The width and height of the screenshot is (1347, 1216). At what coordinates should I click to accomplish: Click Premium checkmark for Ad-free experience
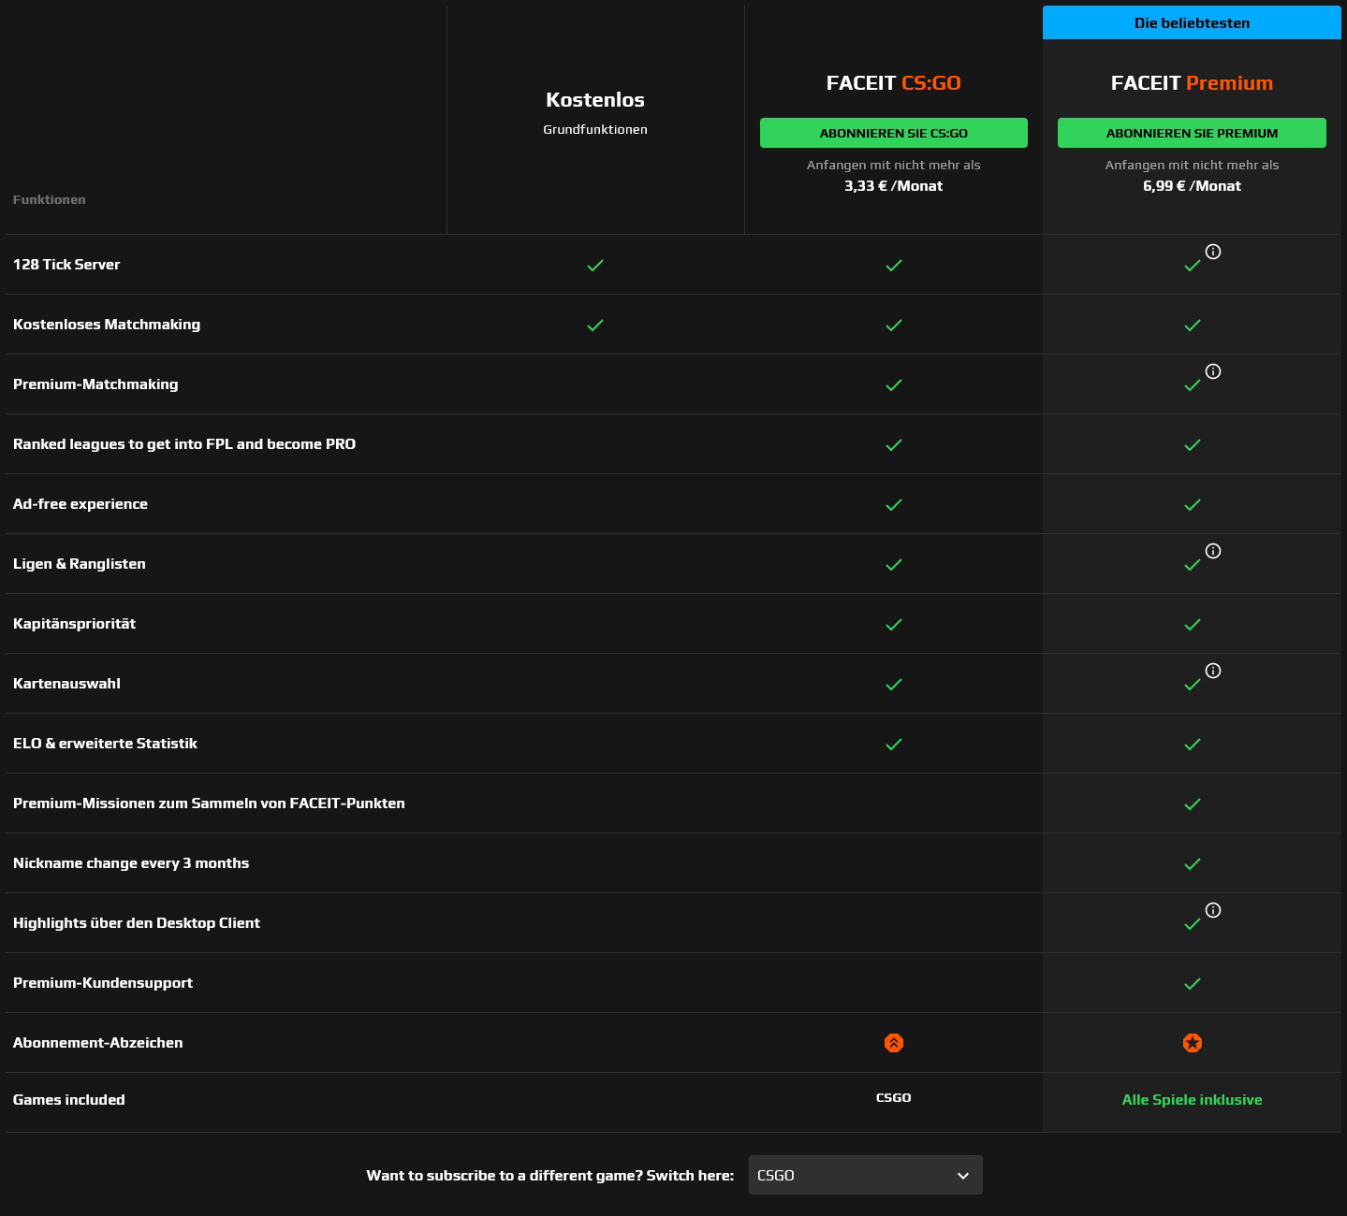(1193, 505)
